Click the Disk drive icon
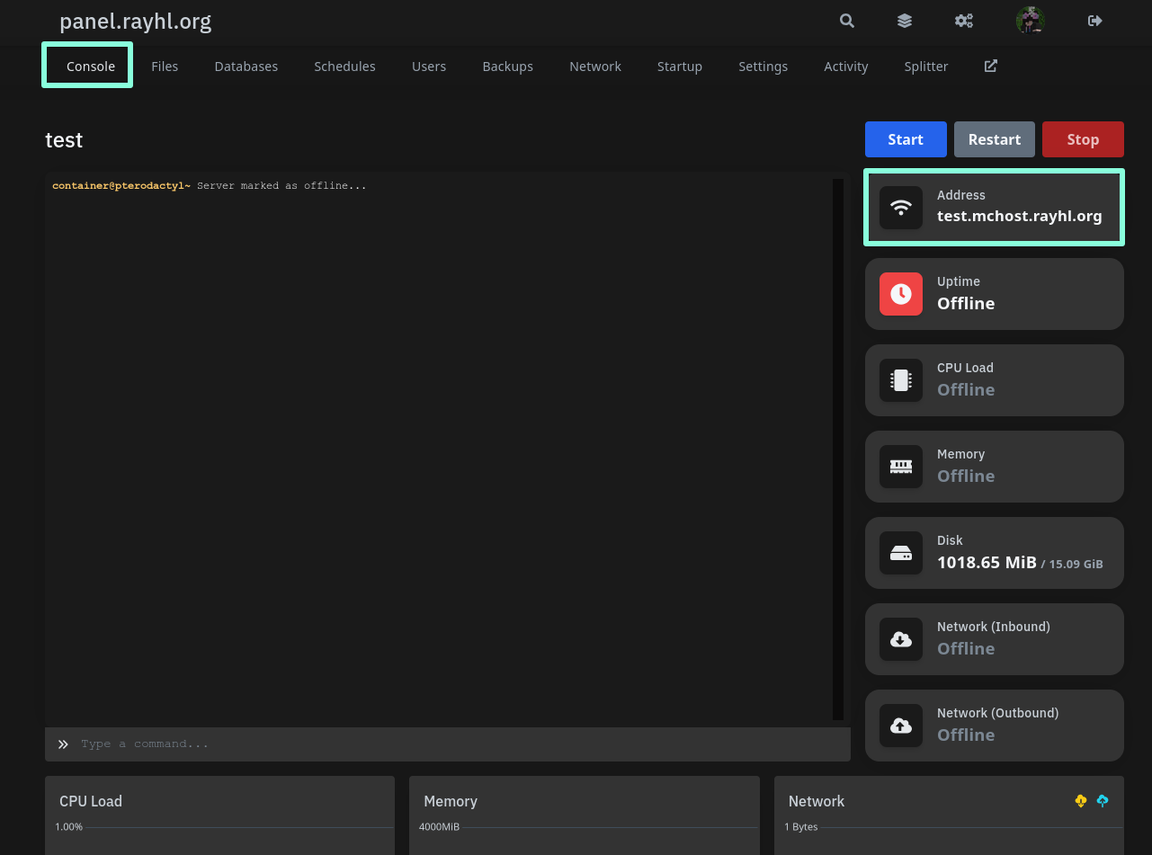 [x=901, y=553]
